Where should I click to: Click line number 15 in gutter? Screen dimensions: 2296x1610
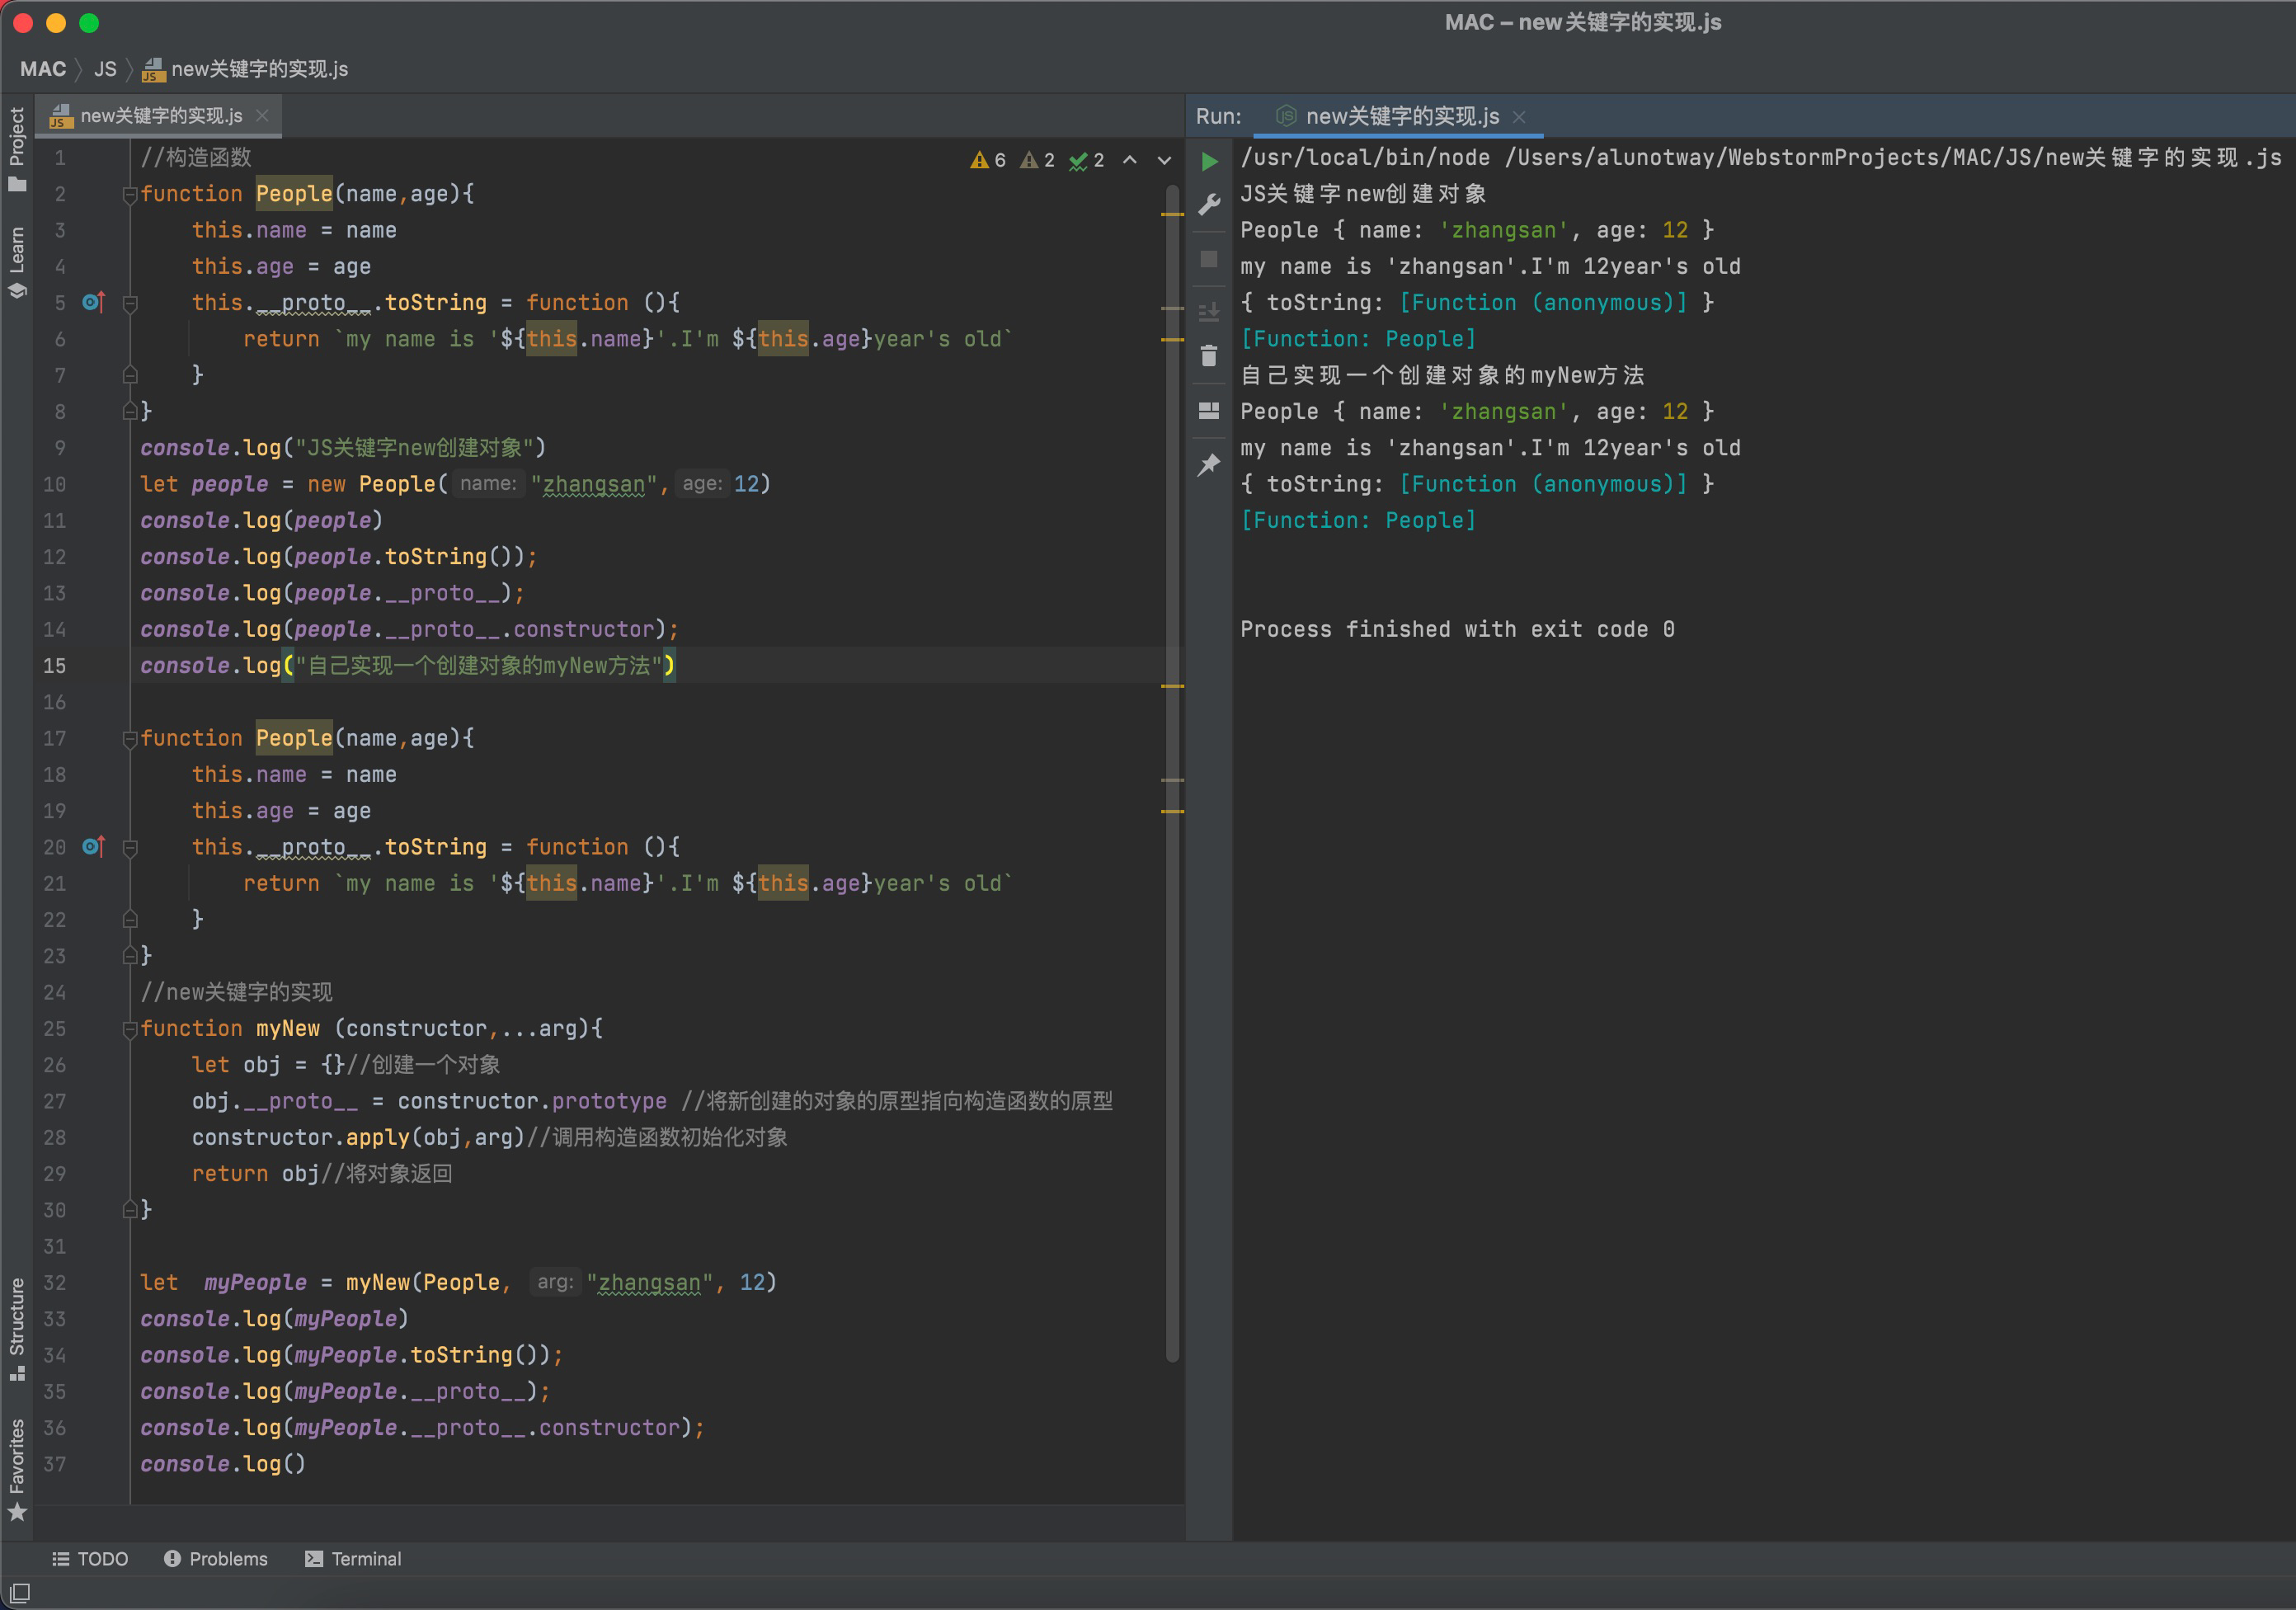[55, 666]
